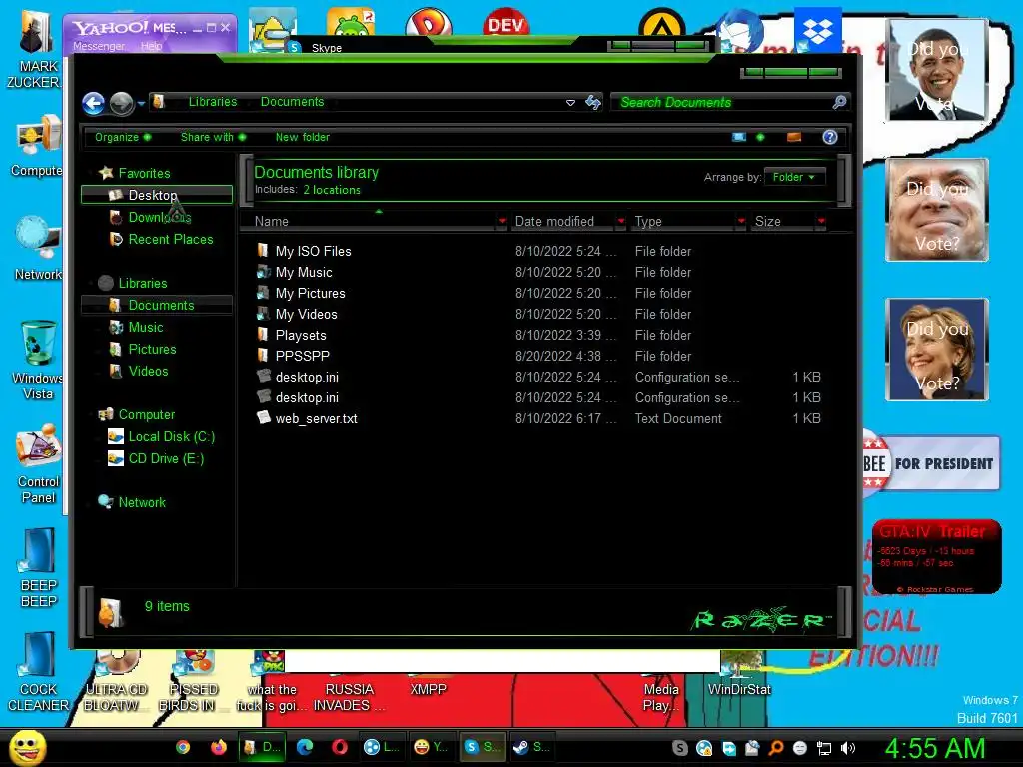Refresh the Documents folder view
The image size is (1023, 767).
point(593,103)
